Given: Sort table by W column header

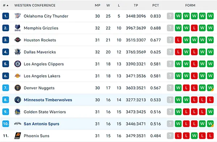Looking at the screenshot, I should (108, 5).
